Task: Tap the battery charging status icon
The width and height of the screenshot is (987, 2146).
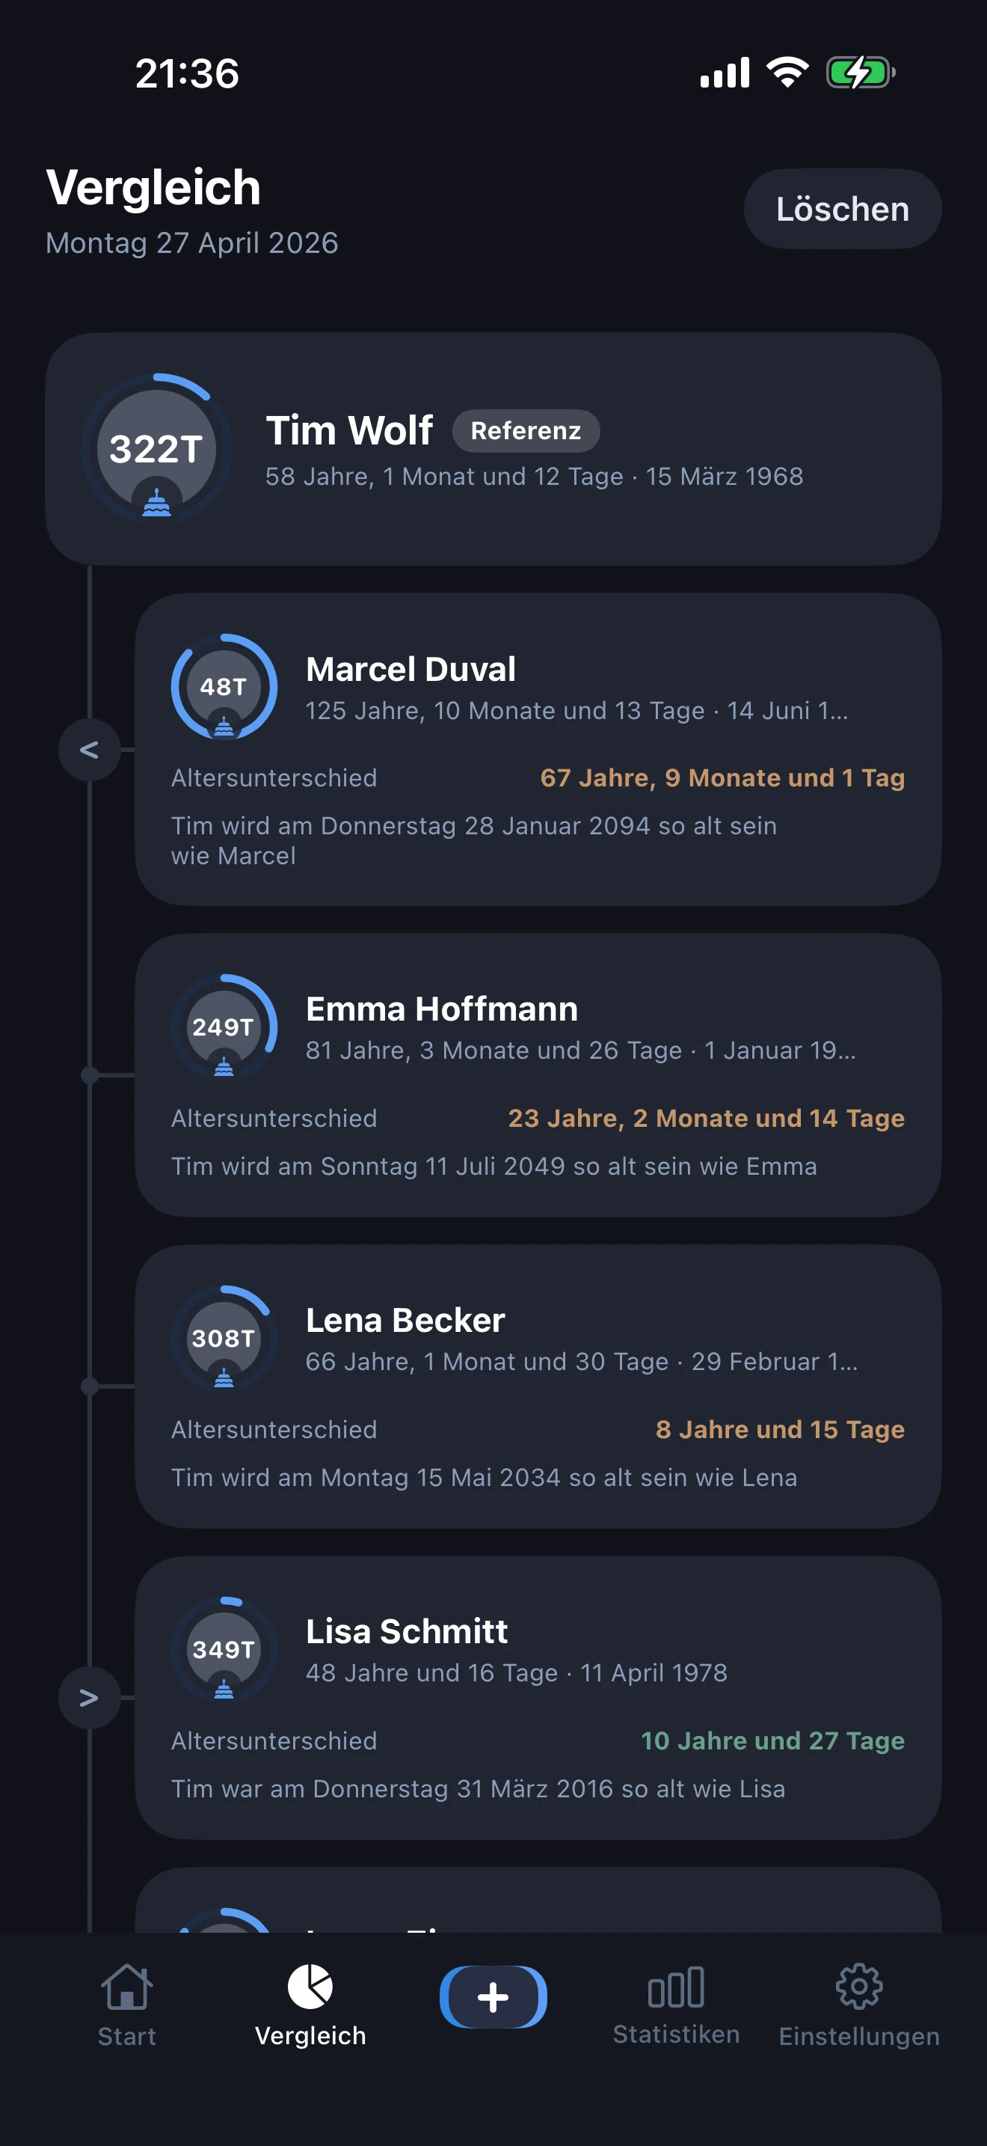Action: point(860,73)
